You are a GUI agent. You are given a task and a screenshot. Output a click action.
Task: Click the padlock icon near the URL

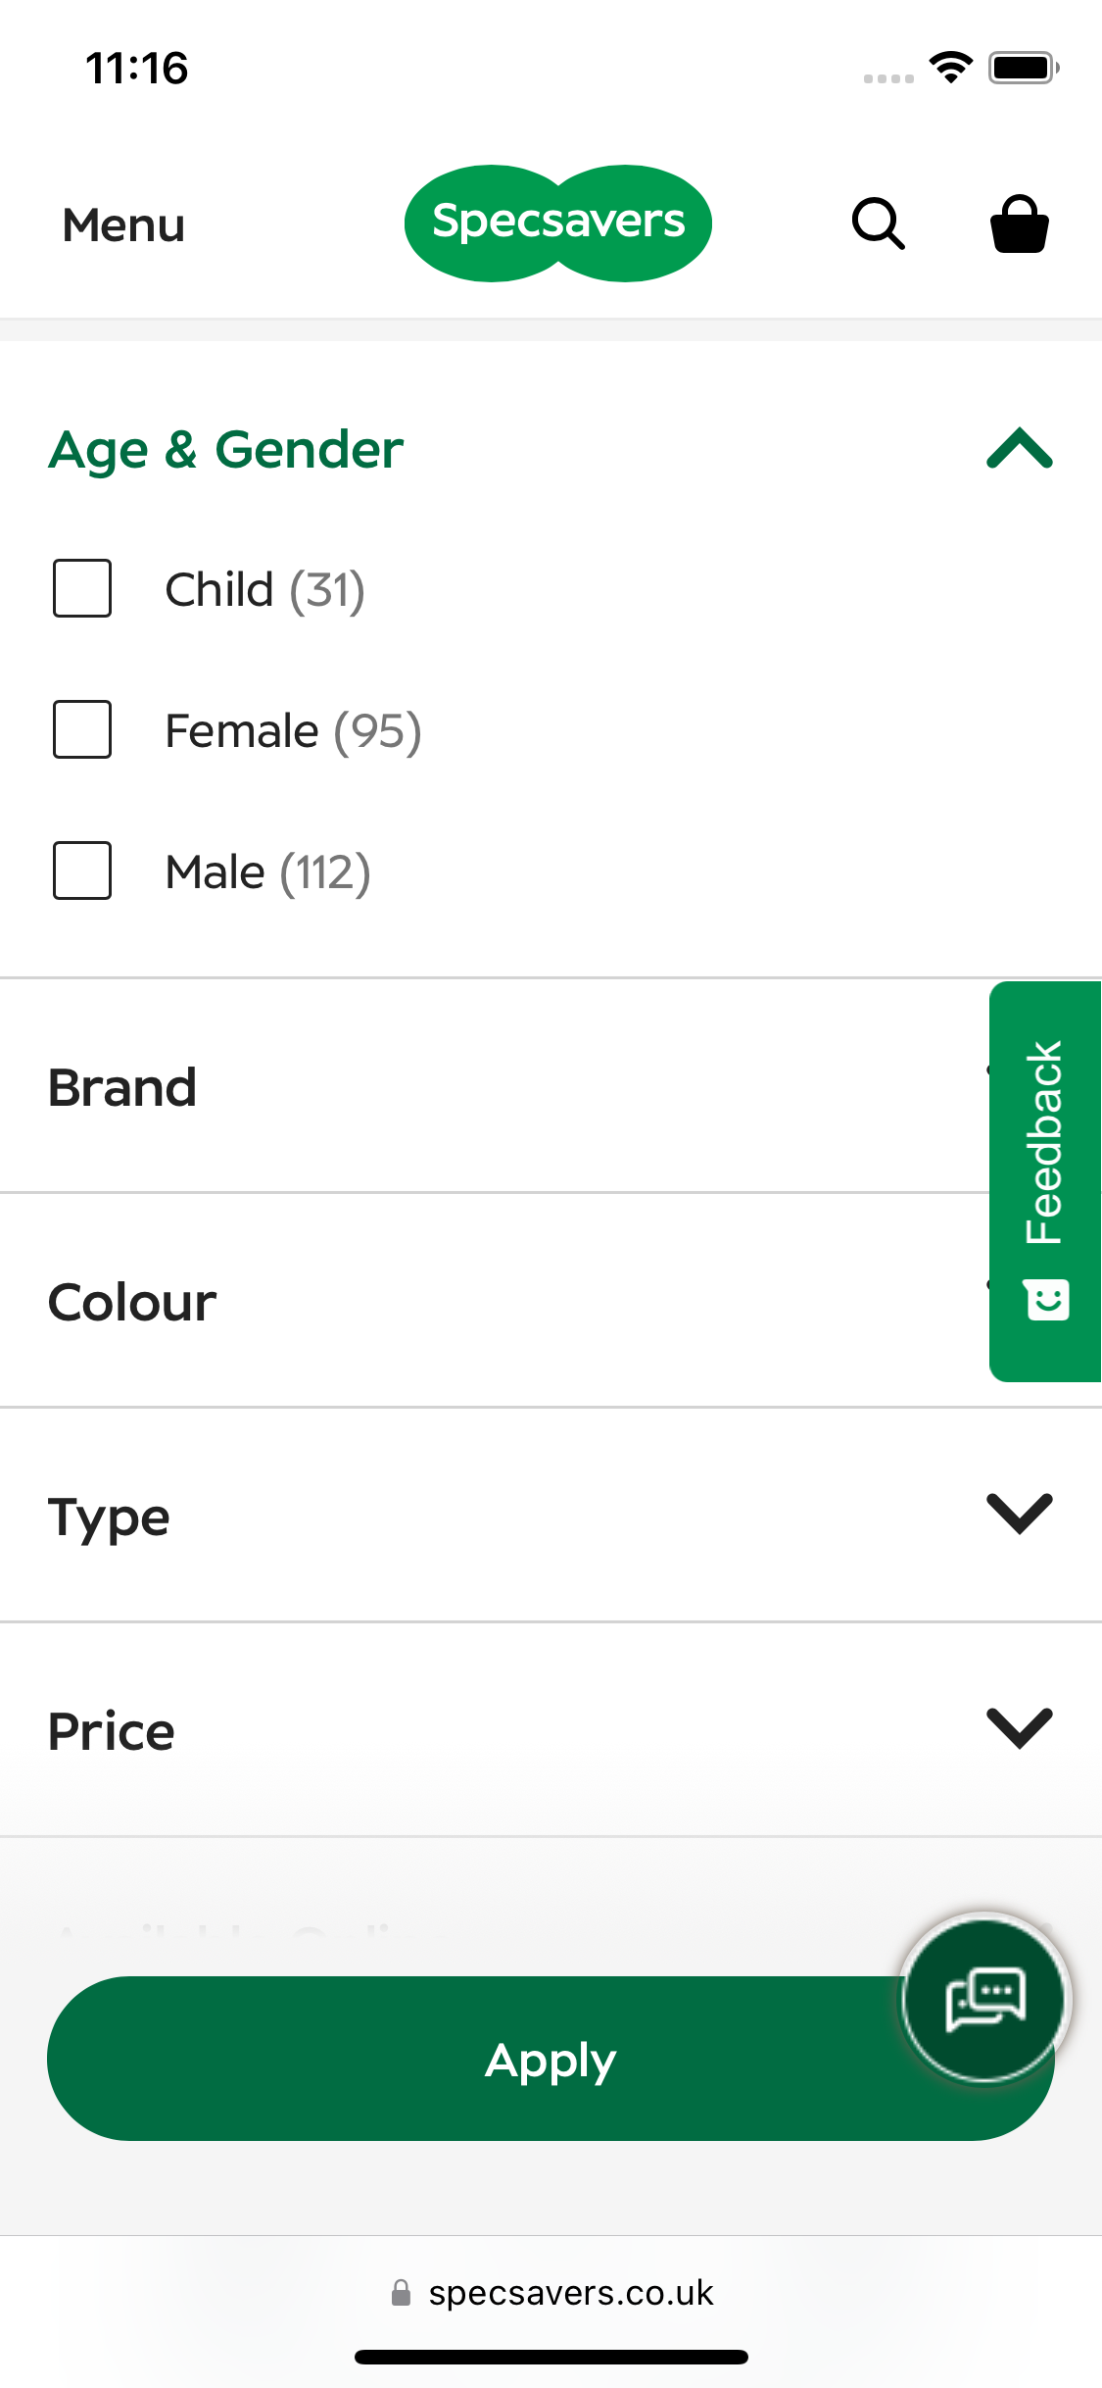point(402,2293)
